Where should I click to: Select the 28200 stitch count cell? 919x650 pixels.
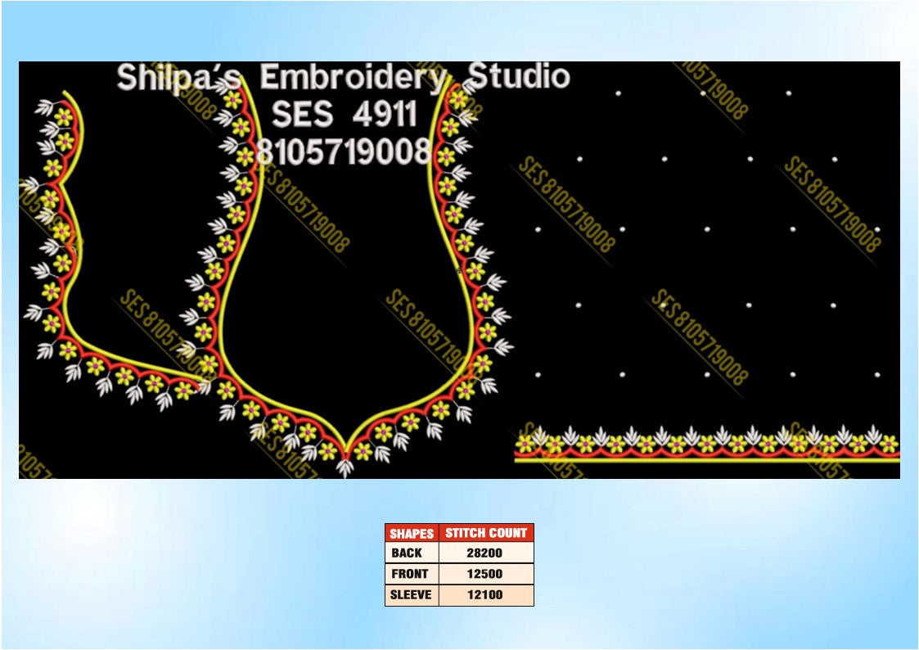486,553
